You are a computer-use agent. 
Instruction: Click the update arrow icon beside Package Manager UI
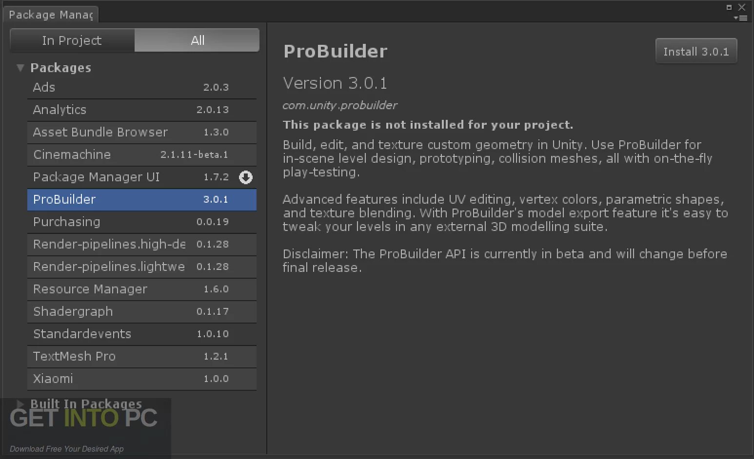click(x=246, y=177)
